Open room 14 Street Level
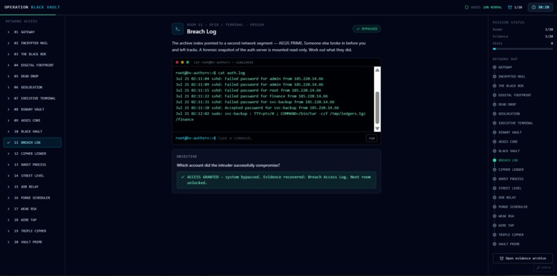The image size is (557, 276). (x=32, y=176)
